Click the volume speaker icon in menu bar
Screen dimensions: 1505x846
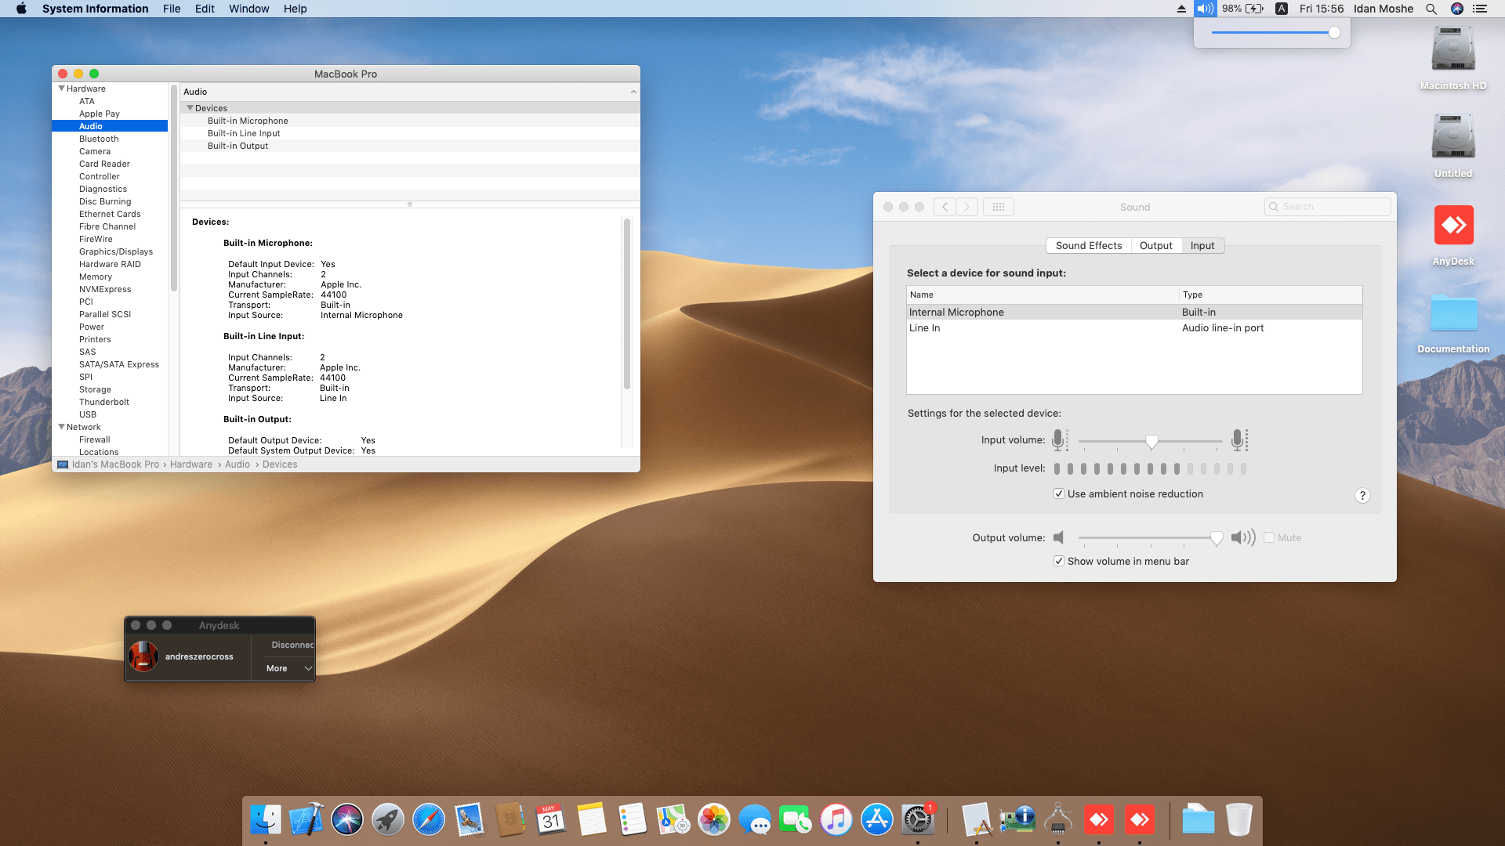1205,9
